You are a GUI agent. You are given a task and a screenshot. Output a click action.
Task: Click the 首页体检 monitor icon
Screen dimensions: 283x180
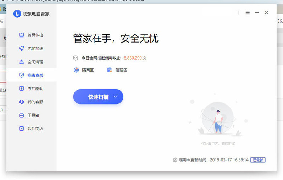[21, 35]
